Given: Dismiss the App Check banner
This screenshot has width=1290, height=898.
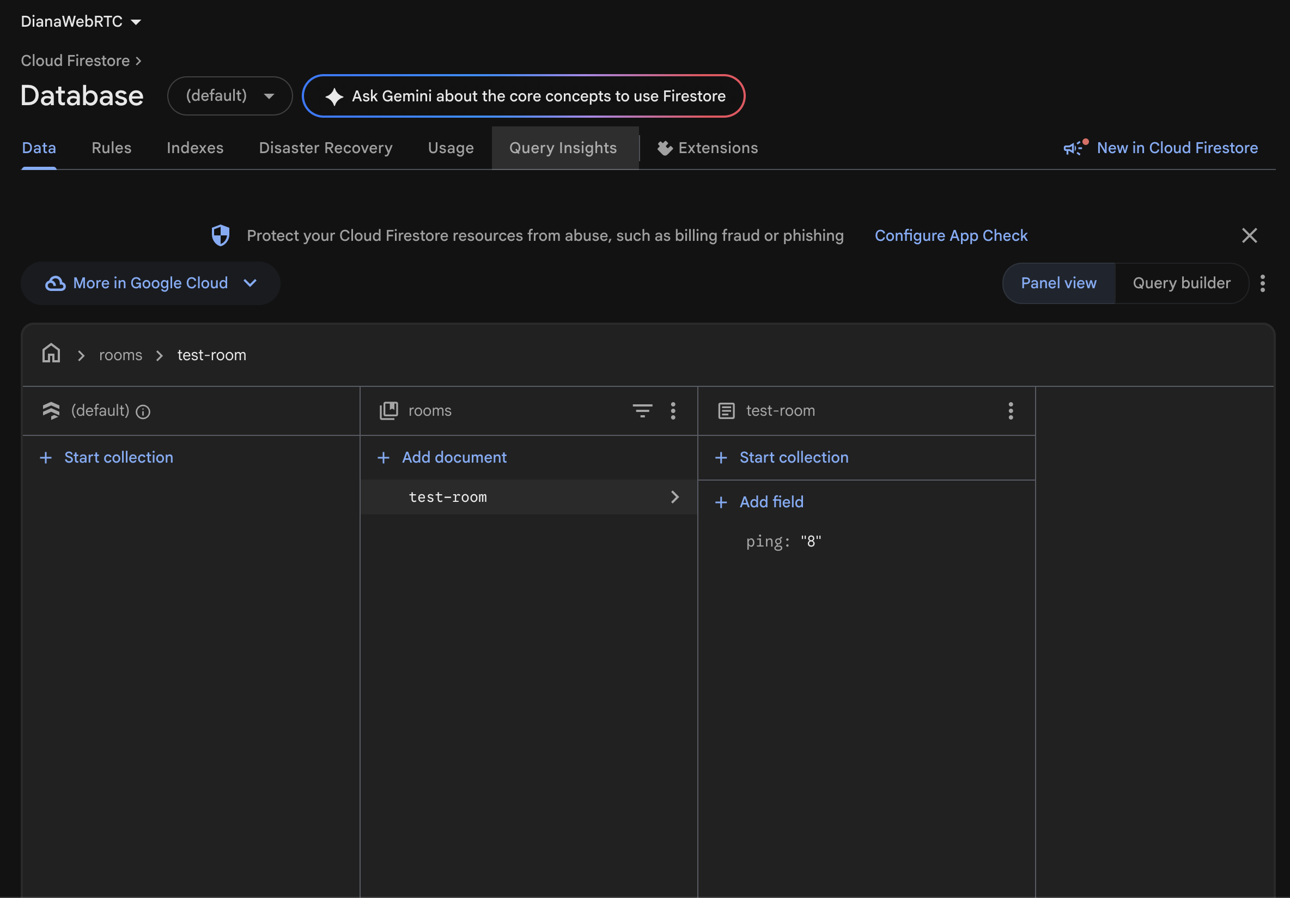Looking at the screenshot, I should tap(1249, 235).
